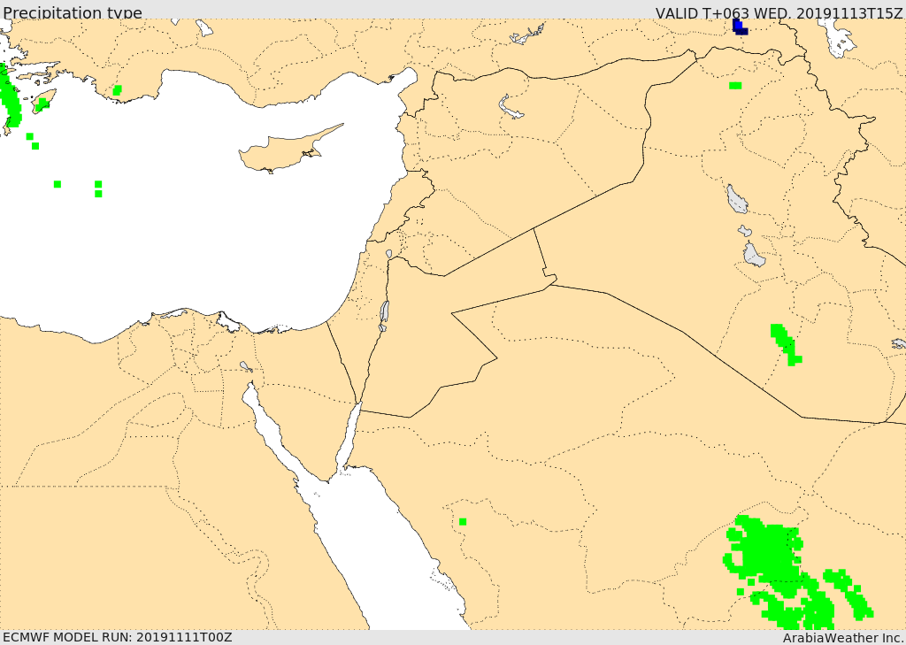
Task: Click the Sea of Galilee lake
Action: coord(389,254)
